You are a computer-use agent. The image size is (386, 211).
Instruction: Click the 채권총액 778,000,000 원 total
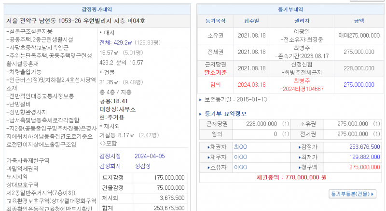(x=291, y=178)
